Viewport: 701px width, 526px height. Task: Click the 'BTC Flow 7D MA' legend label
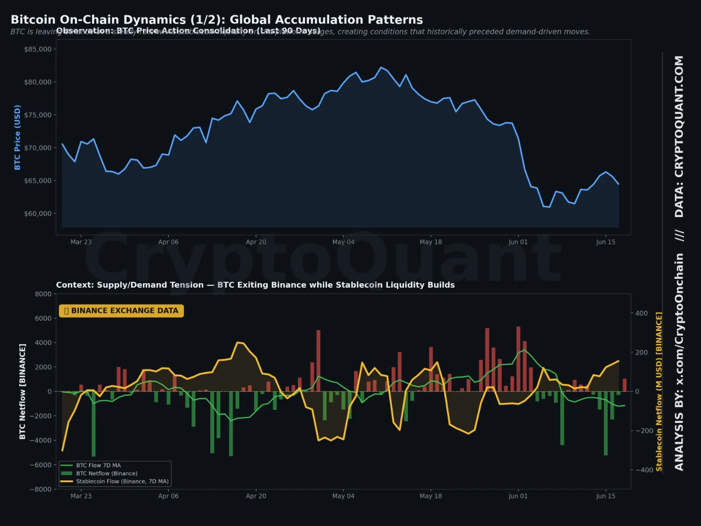click(99, 466)
